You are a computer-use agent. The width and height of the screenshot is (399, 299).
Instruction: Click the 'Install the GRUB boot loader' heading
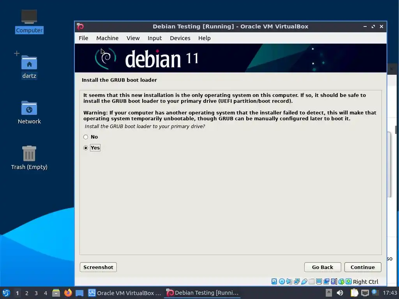tap(119, 80)
